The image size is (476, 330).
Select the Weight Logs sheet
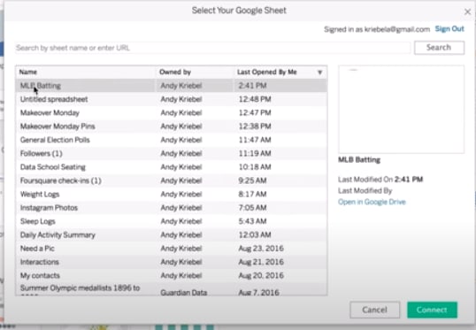pyautogui.click(x=172, y=195)
